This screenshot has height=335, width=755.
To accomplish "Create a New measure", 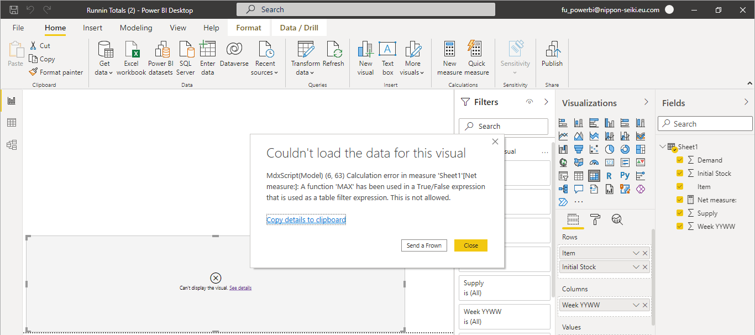I will pyautogui.click(x=449, y=58).
